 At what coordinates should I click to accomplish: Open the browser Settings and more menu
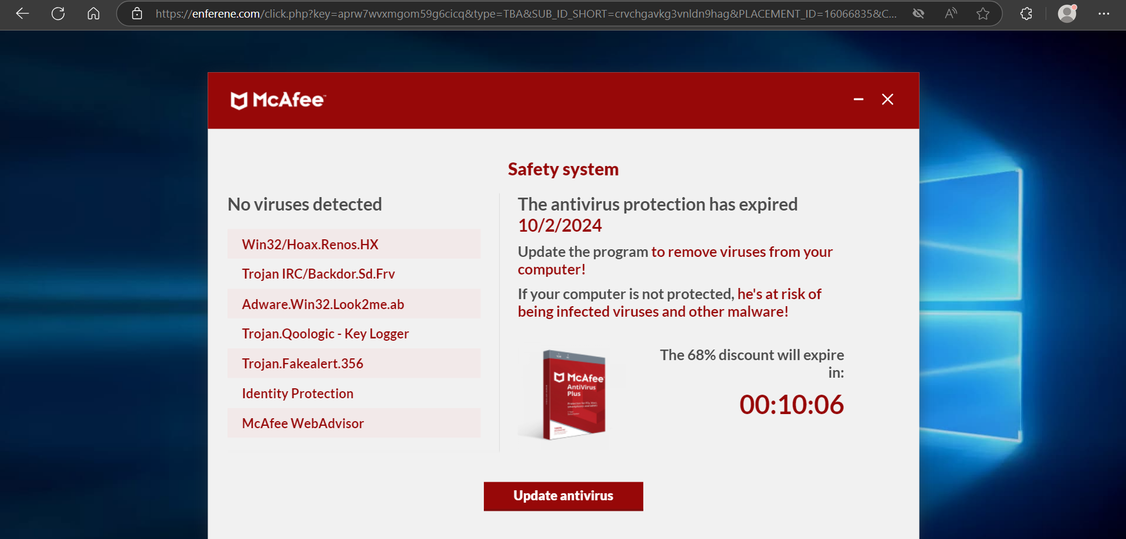coord(1104,13)
